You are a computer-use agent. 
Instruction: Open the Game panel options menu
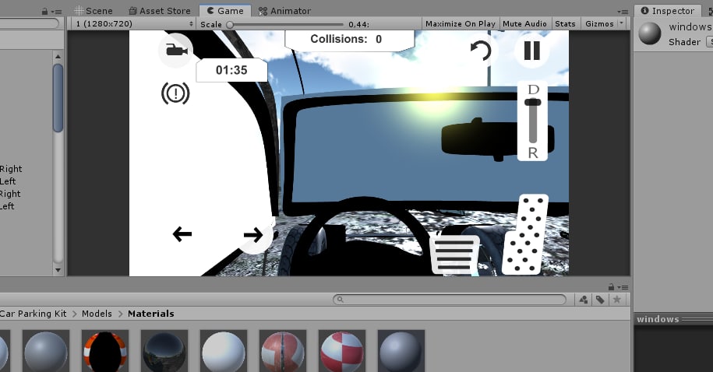[623, 12]
